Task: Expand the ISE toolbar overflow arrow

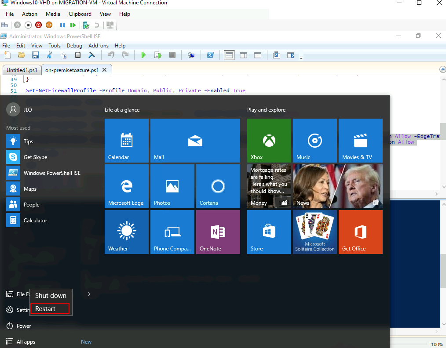Action: coord(301,58)
